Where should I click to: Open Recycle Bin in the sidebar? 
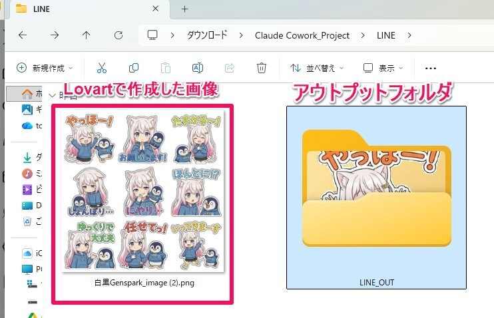31,222
